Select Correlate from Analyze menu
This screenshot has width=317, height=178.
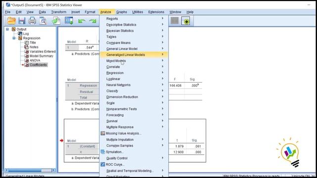click(x=134, y=67)
